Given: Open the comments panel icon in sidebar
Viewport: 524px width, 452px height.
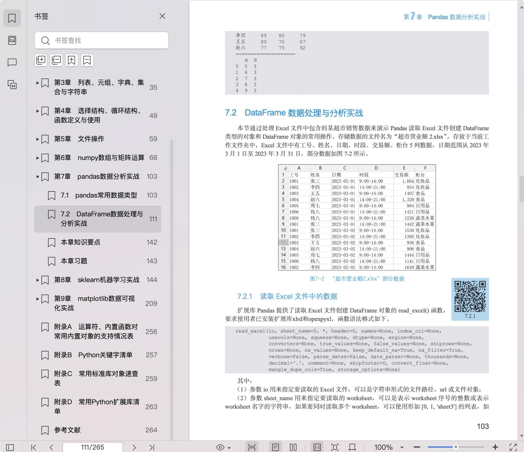Looking at the screenshot, I should [12, 62].
